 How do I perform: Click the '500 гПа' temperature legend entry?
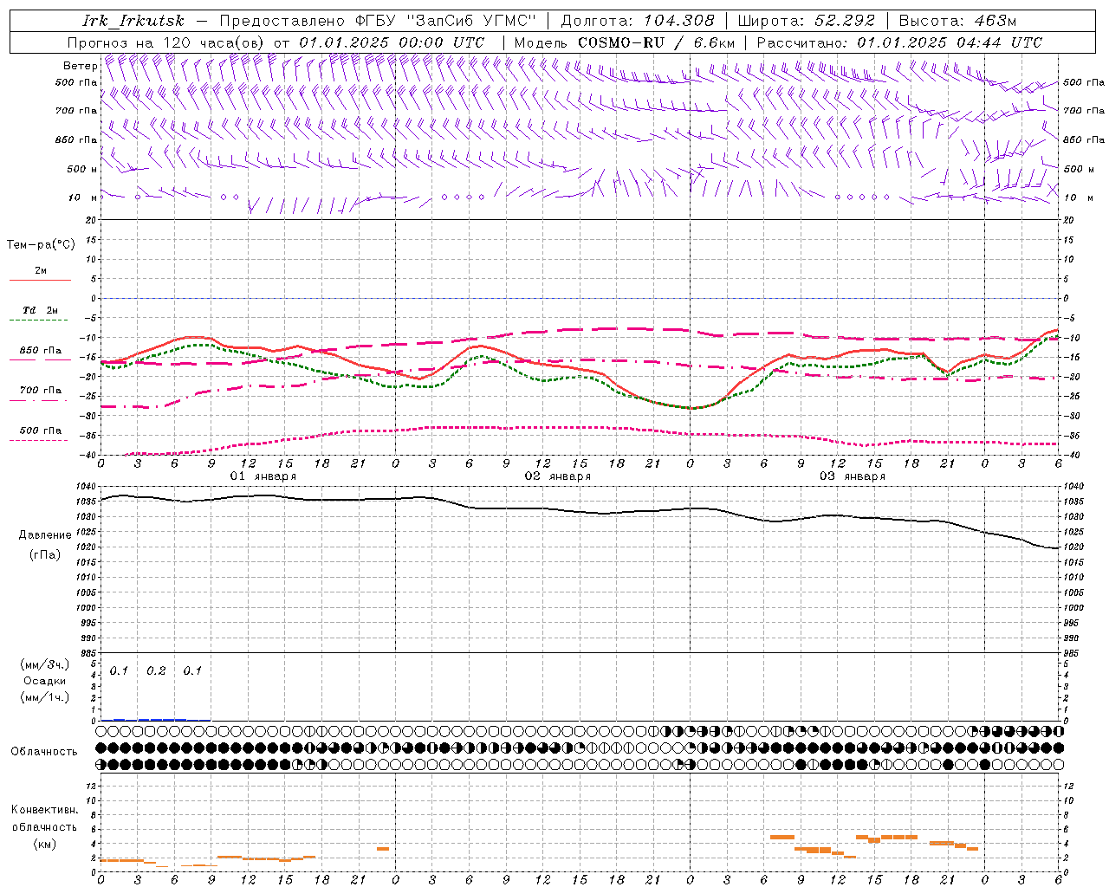(41, 431)
